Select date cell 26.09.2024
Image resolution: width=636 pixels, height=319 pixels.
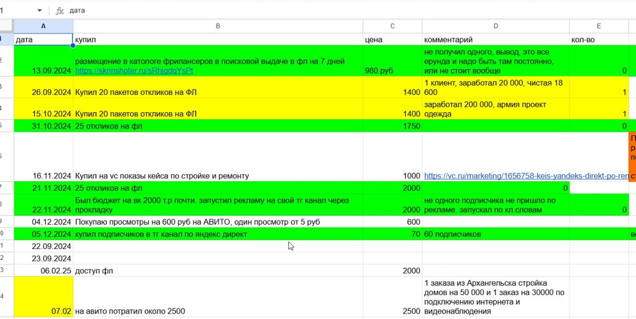[43, 87]
